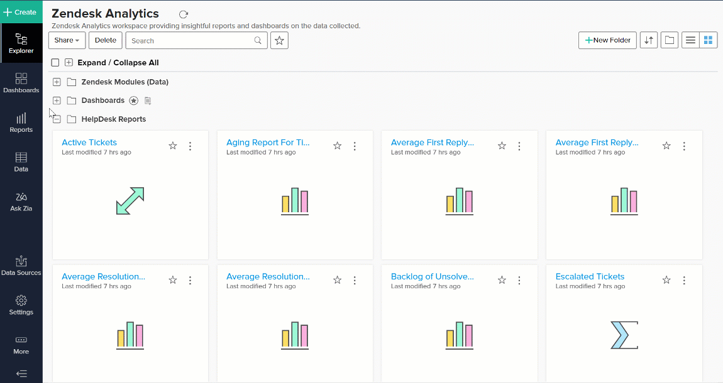Click the Expand / Collapse All label
Image resolution: width=723 pixels, height=383 pixels.
(118, 63)
